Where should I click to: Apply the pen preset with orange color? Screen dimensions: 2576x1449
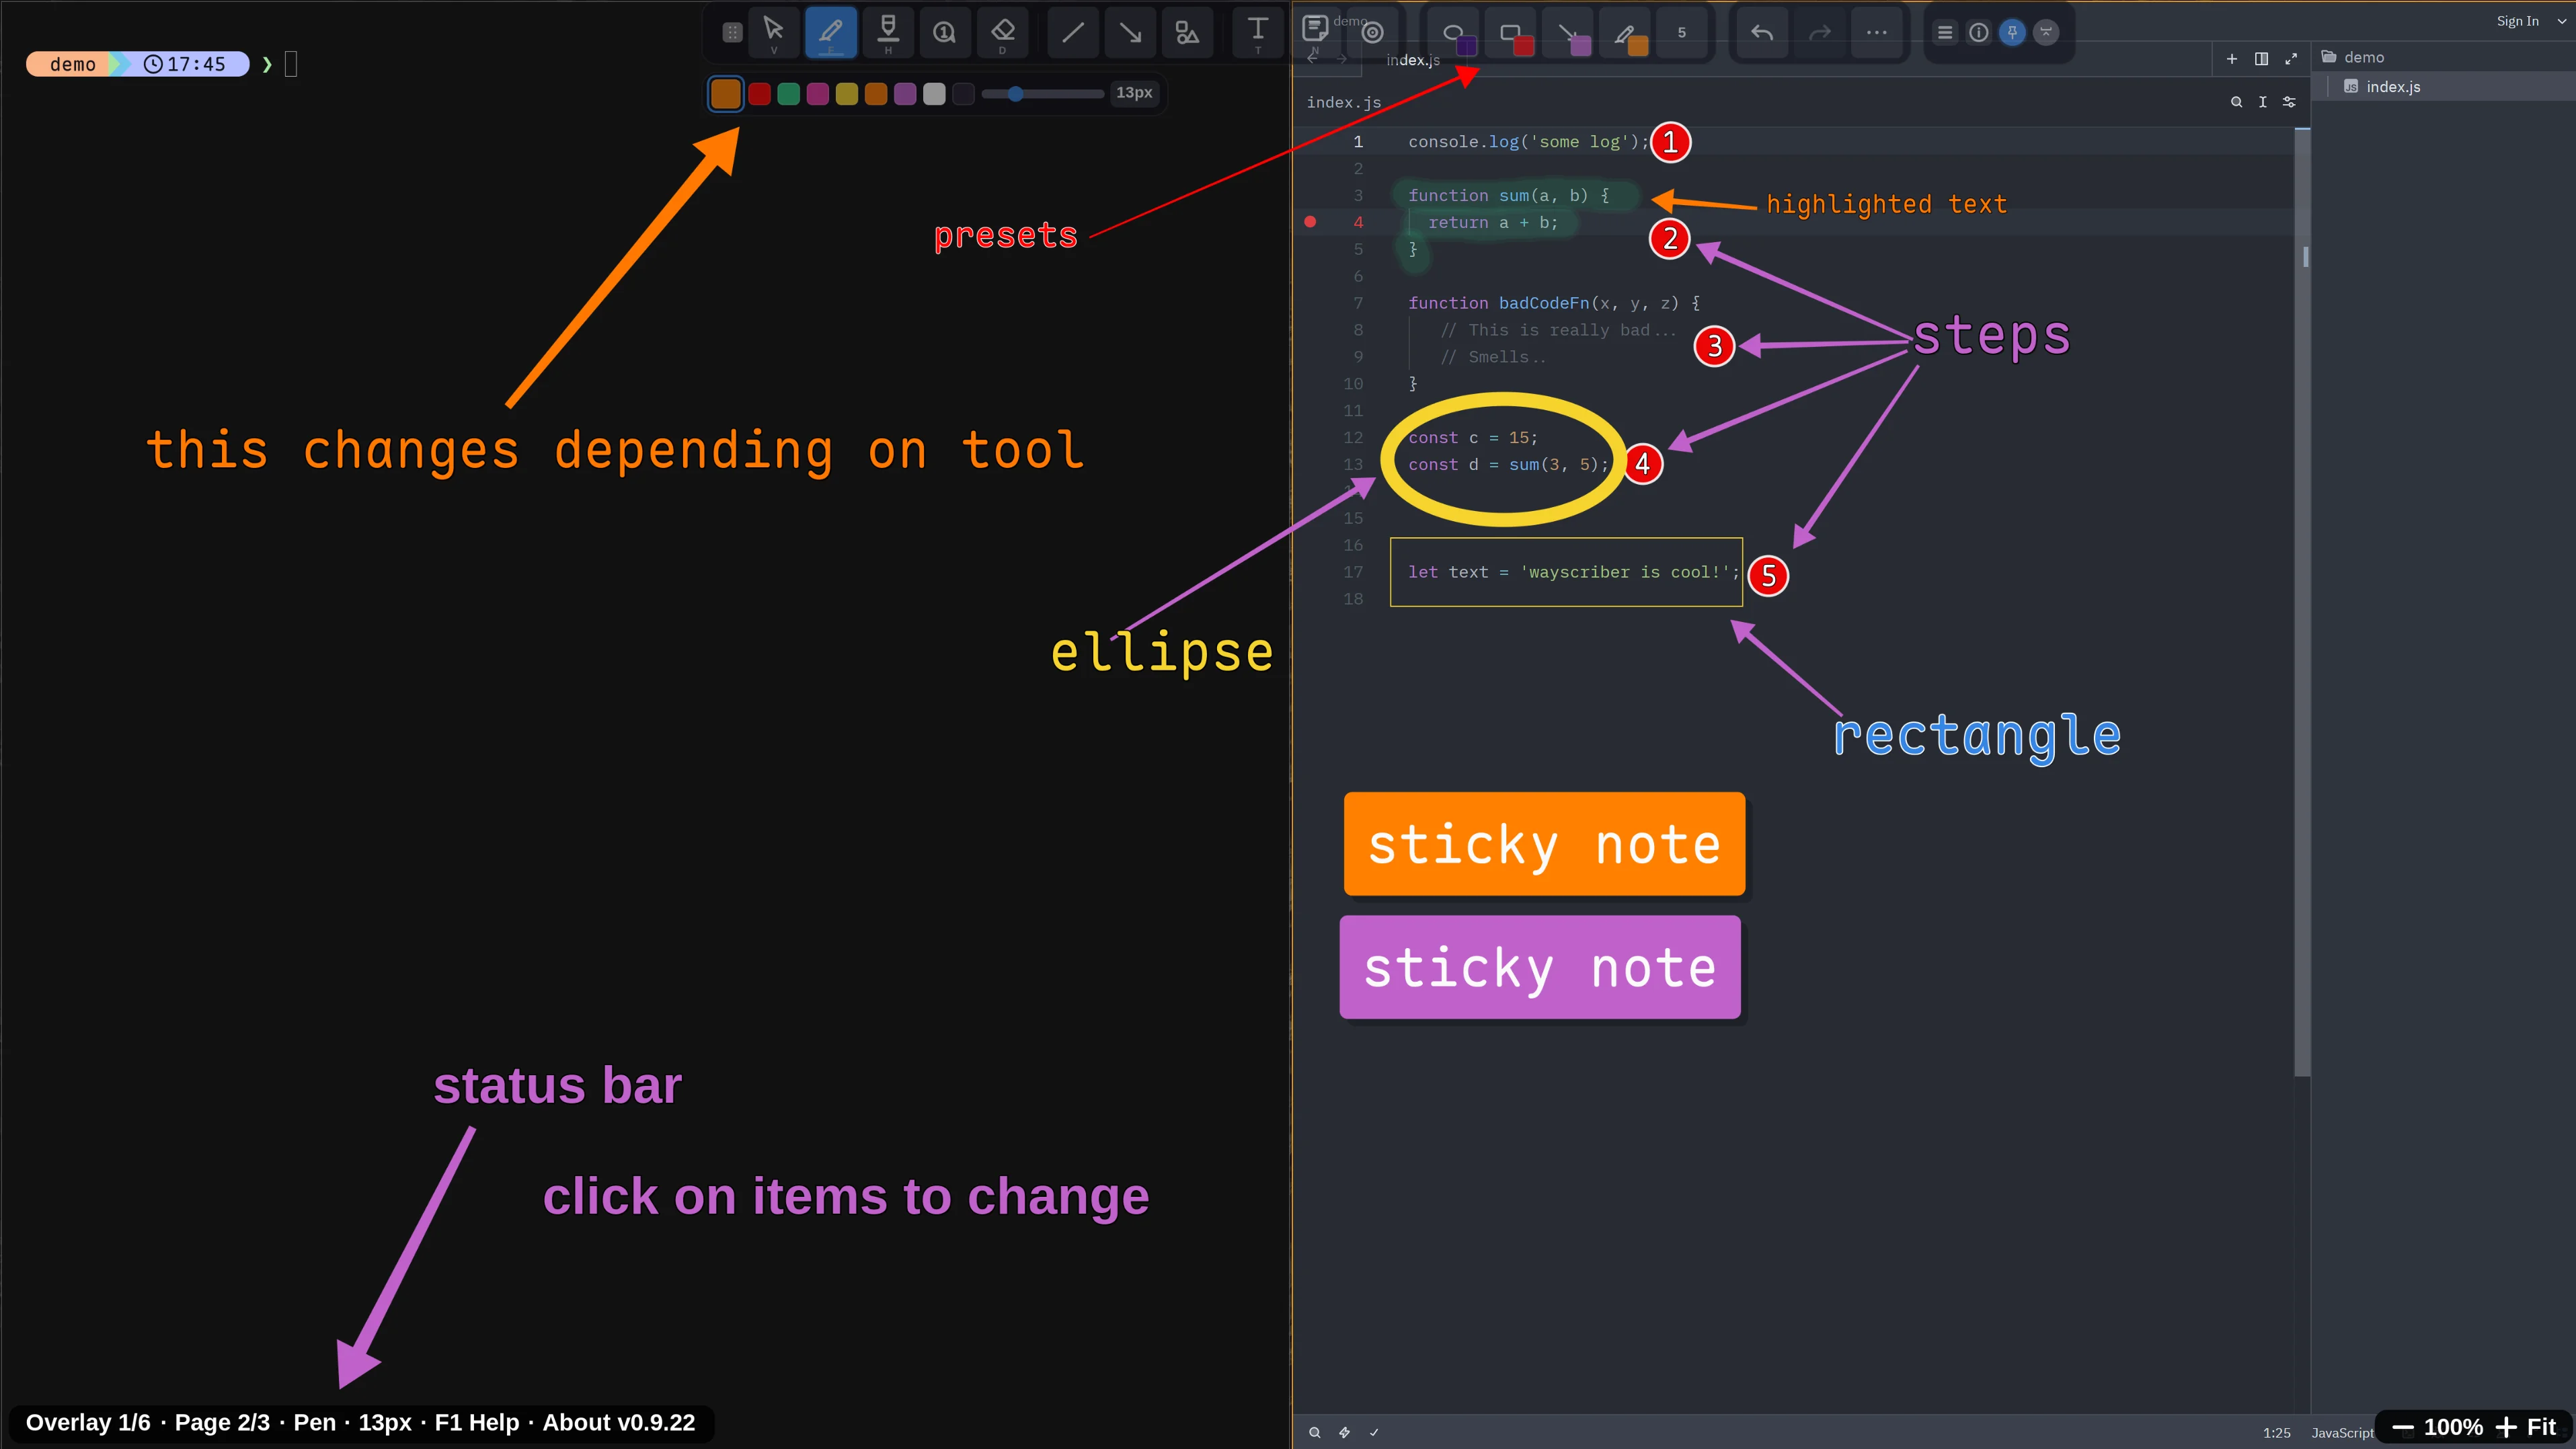1626,33
